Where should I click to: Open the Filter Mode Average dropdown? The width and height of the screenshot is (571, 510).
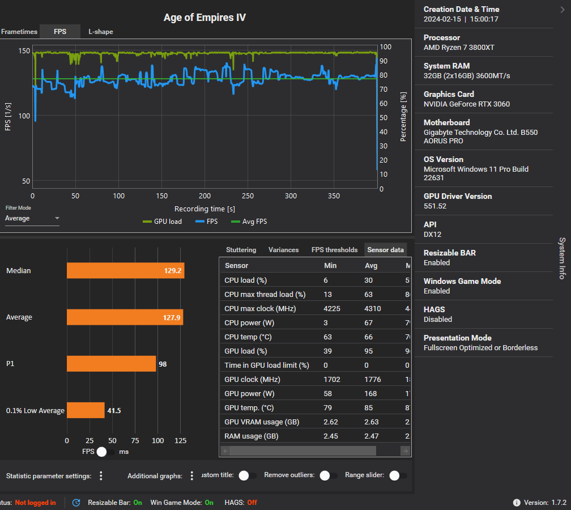(x=32, y=218)
